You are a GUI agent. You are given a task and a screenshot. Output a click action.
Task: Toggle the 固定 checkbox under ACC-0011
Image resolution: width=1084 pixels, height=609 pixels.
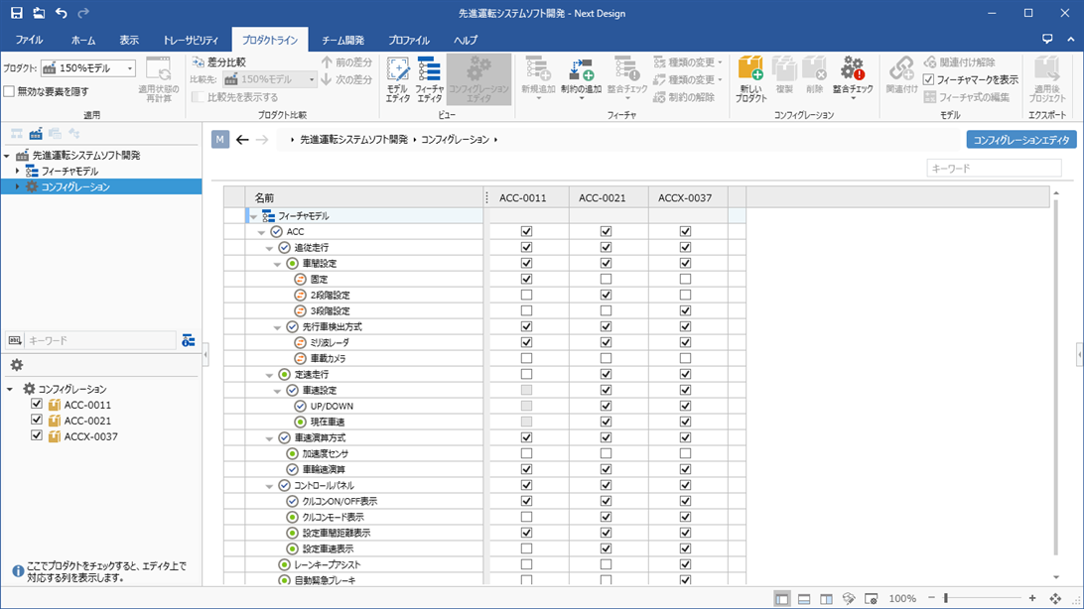click(x=527, y=279)
